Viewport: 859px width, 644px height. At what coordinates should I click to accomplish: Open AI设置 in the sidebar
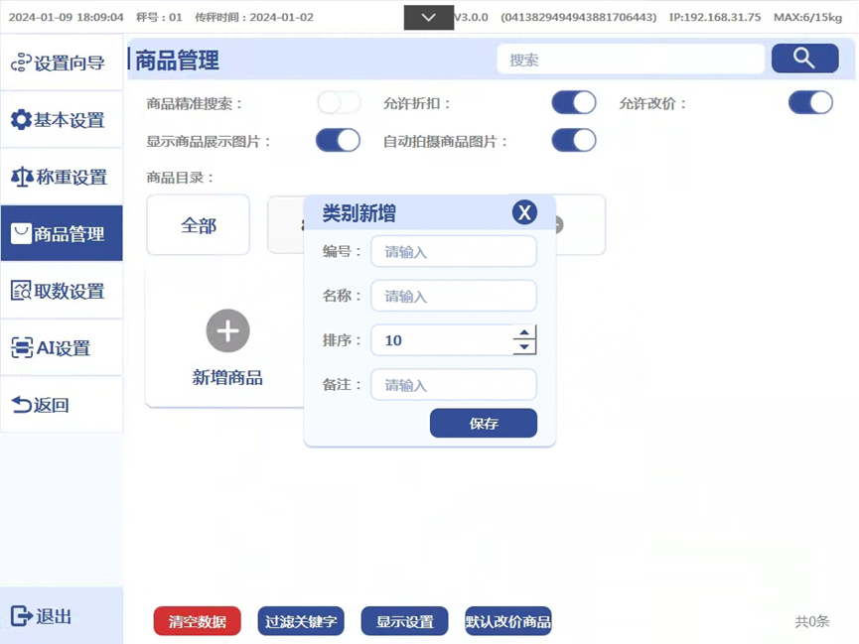62,347
